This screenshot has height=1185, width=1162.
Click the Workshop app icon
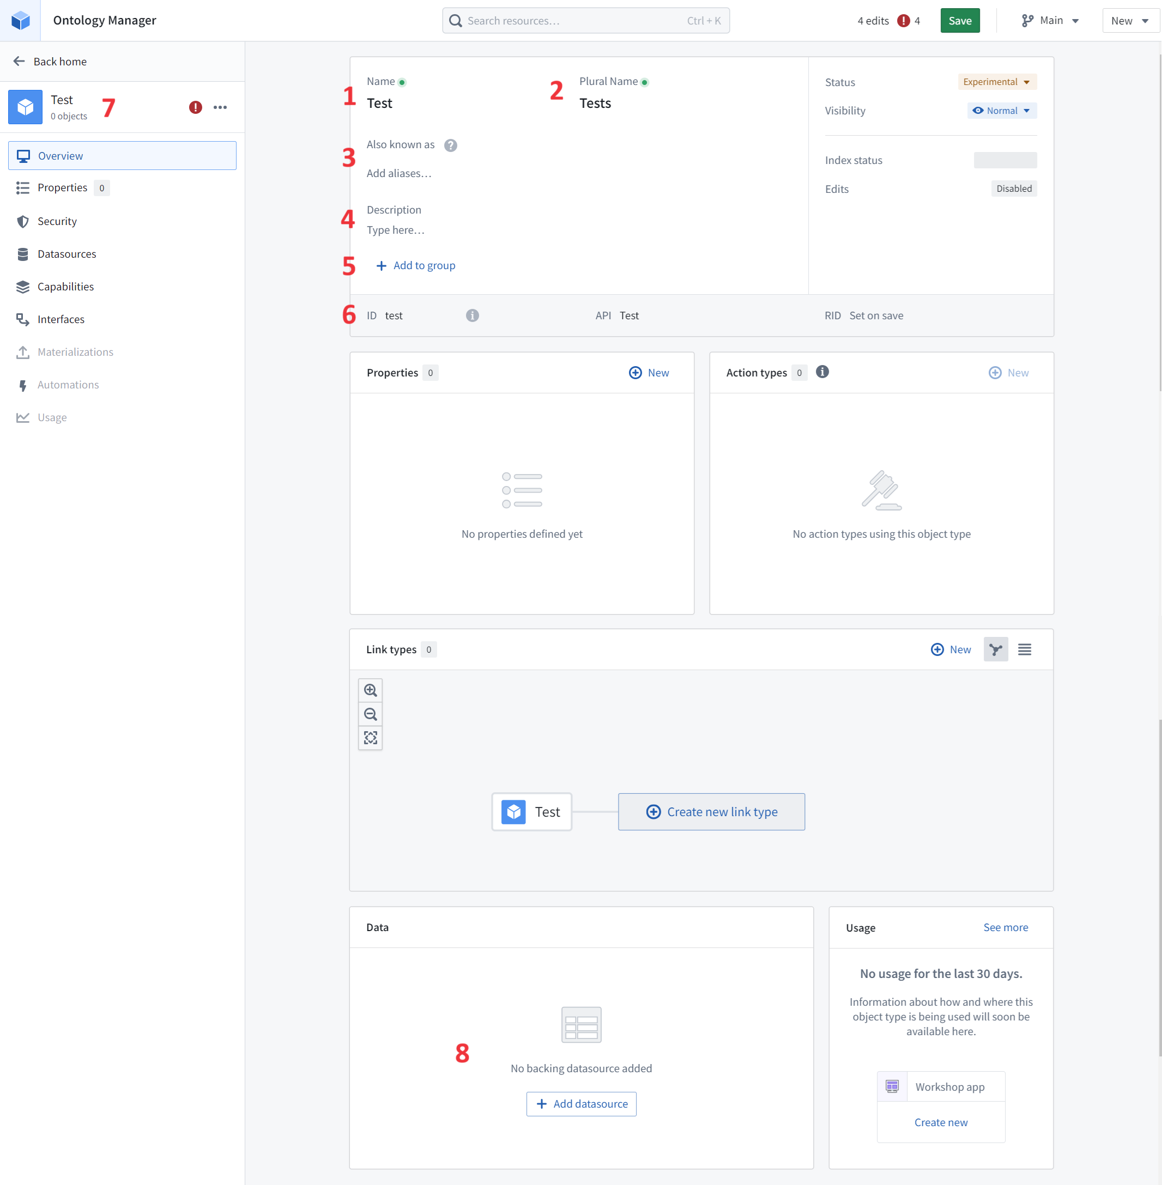tap(892, 1086)
